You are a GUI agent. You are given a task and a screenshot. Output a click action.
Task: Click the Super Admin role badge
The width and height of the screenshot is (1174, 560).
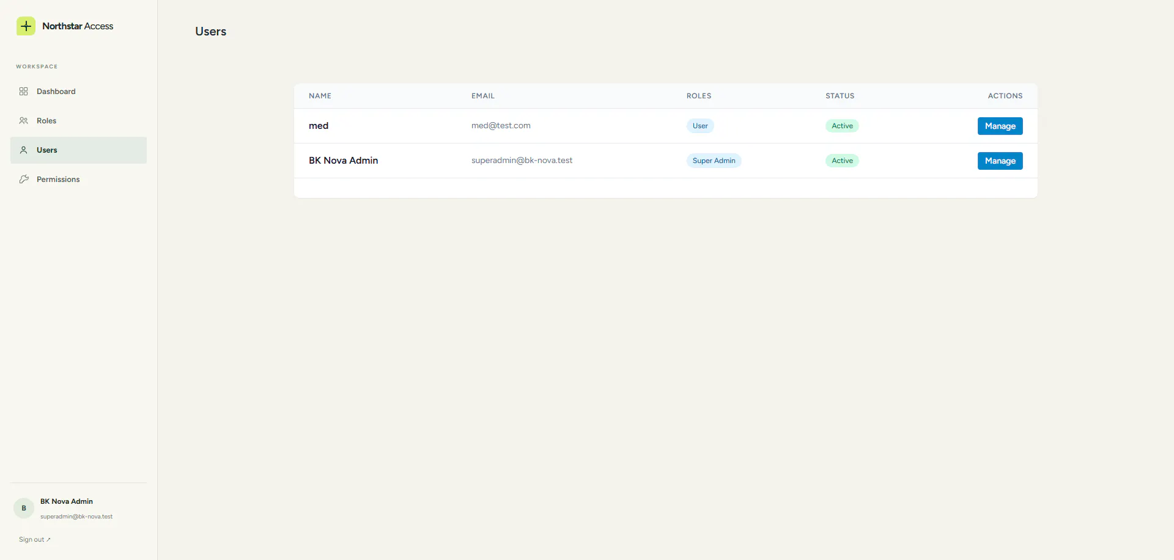point(714,161)
